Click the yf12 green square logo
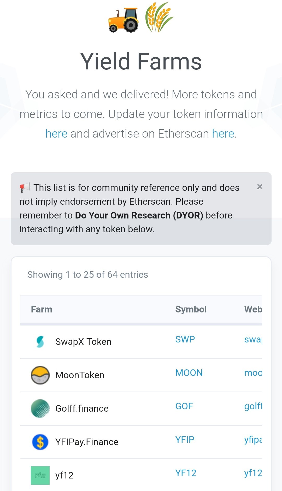282x491 pixels. pos(40,475)
